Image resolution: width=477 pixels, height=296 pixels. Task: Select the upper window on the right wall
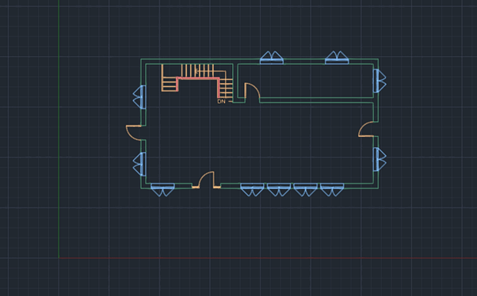coord(380,81)
